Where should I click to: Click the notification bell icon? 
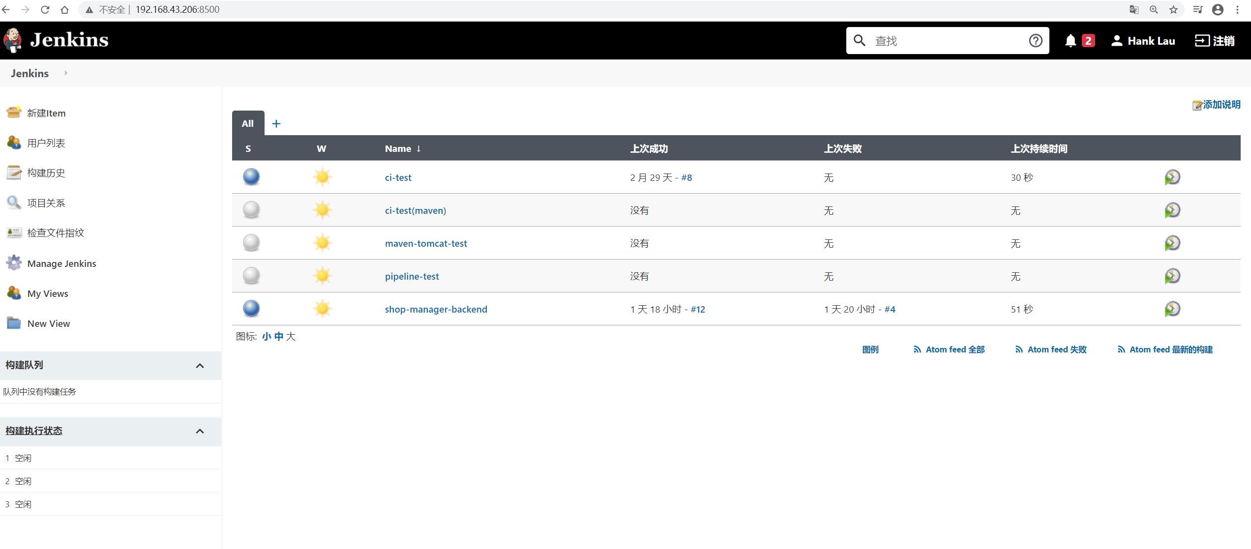tap(1071, 41)
